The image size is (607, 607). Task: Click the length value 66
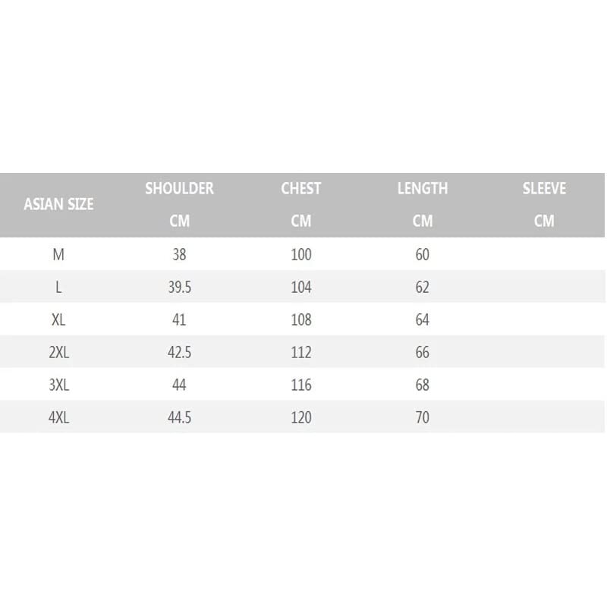tap(423, 353)
